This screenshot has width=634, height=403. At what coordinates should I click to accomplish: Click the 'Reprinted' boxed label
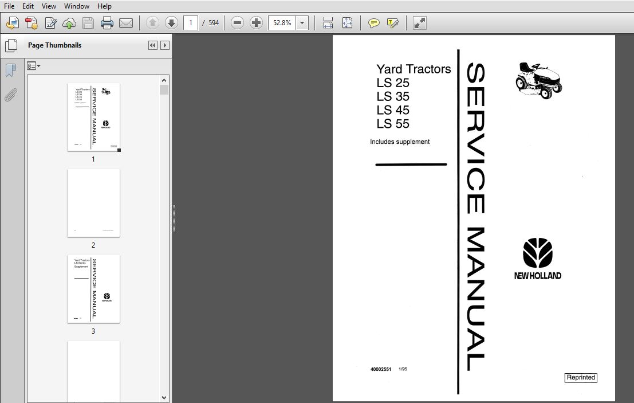click(581, 378)
